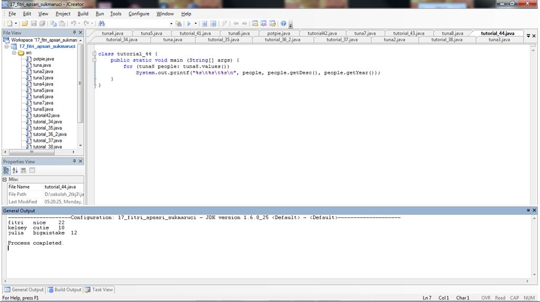Collapse the main method code fold

(x=94, y=60)
